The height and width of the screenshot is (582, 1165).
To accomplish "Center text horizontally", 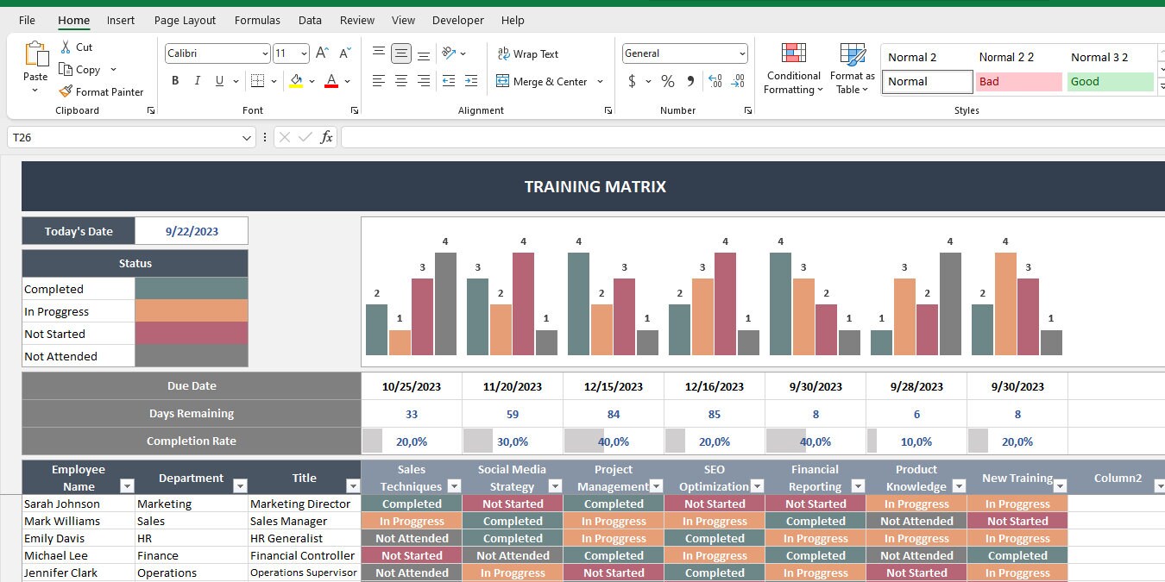I will [401, 81].
